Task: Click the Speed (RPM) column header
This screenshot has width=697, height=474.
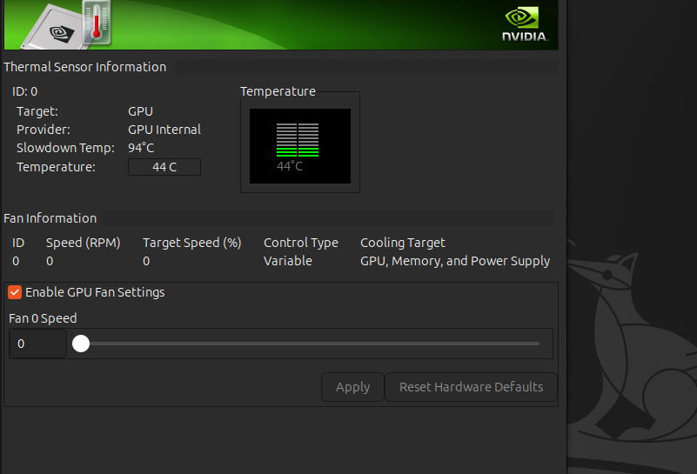Action: point(83,243)
